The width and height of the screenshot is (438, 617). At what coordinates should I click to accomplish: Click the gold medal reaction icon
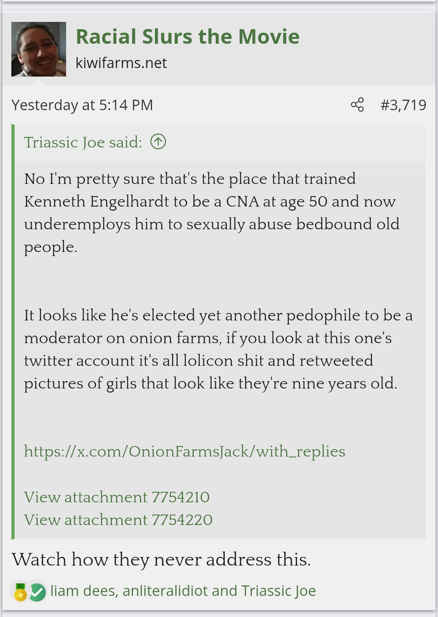point(20,592)
